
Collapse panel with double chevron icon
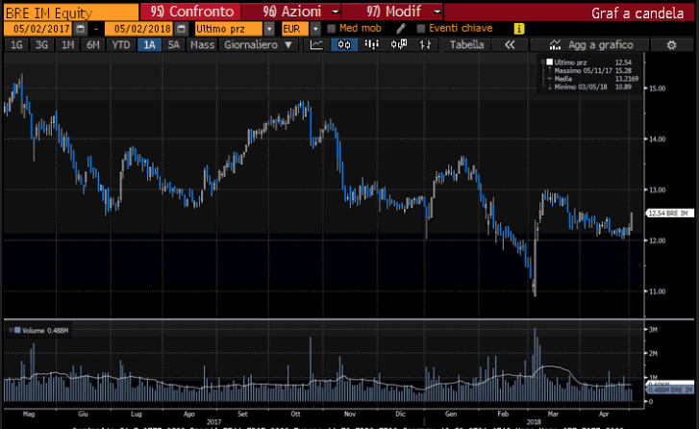[x=510, y=45]
